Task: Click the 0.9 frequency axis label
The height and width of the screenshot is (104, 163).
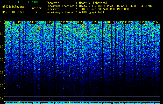Action: point(2,60)
